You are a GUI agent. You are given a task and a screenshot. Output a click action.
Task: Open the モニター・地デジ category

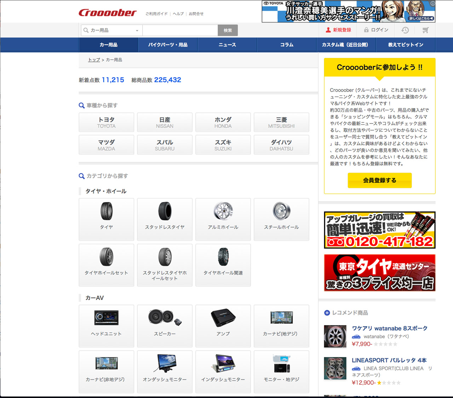coord(282,371)
